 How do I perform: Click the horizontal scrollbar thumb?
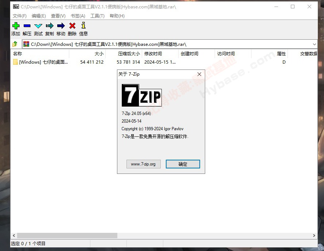coord(67,235)
